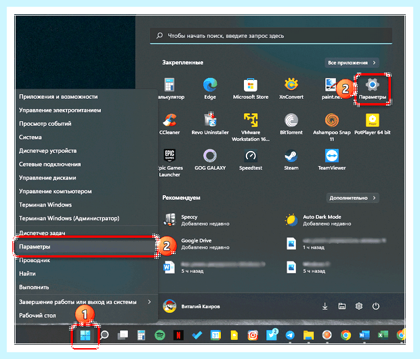Launch Терминал Windows (Администратор)
This screenshot has width=420, height=359.
coord(86,218)
